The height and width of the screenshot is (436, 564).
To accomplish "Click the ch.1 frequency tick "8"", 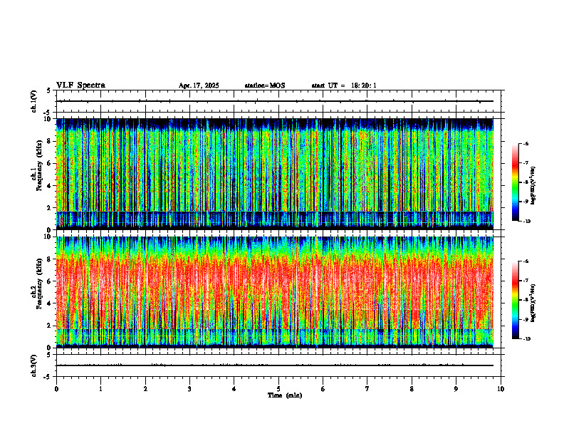I will pyautogui.click(x=50, y=141).
